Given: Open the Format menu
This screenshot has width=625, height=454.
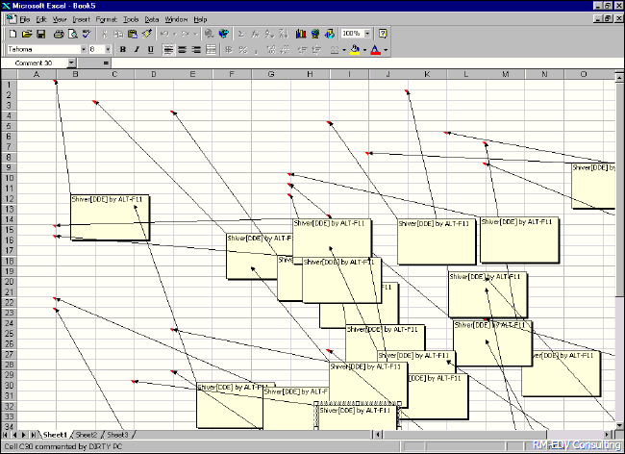Looking at the screenshot, I should pos(104,19).
